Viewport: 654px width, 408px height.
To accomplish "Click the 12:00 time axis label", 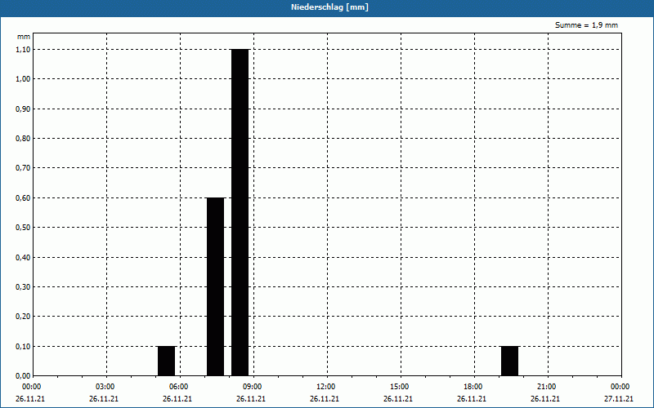I will pyautogui.click(x=325, y=387).
